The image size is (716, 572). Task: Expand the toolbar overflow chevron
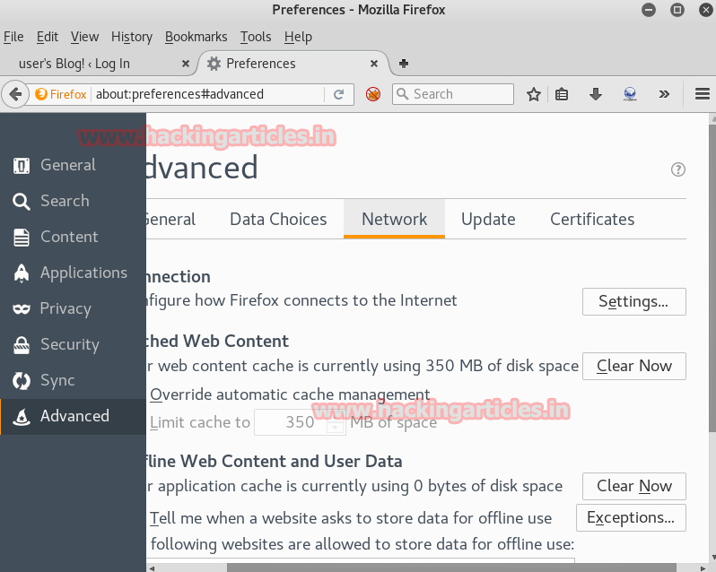point(664,94)
